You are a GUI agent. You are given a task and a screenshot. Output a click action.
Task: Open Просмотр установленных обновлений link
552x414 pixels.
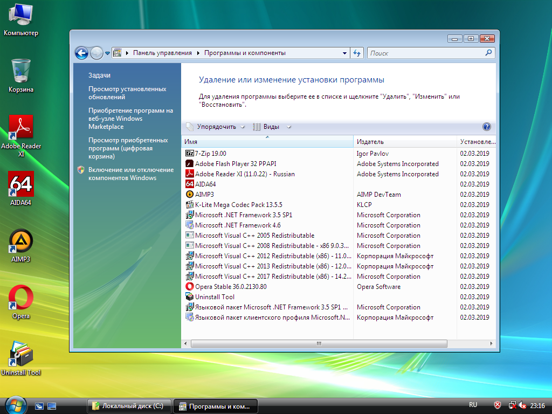click(x=127, y=93)
